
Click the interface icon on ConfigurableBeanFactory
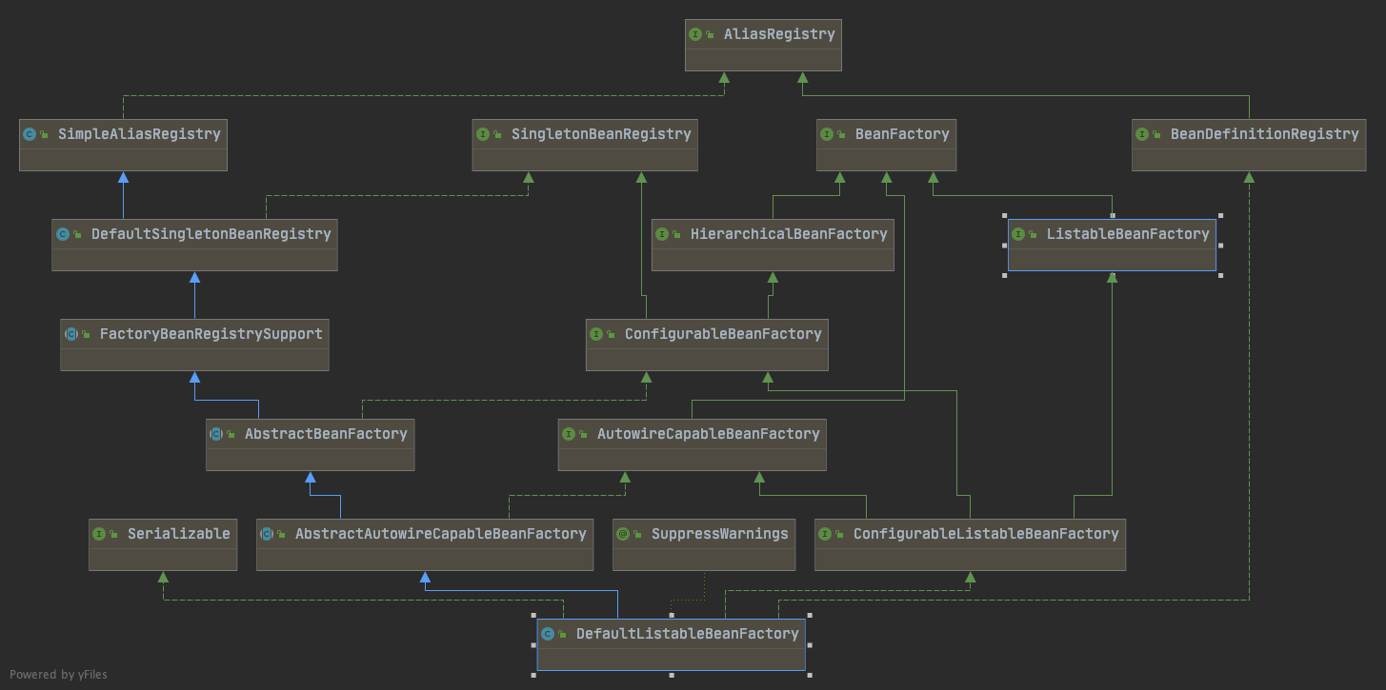[597, 333]
